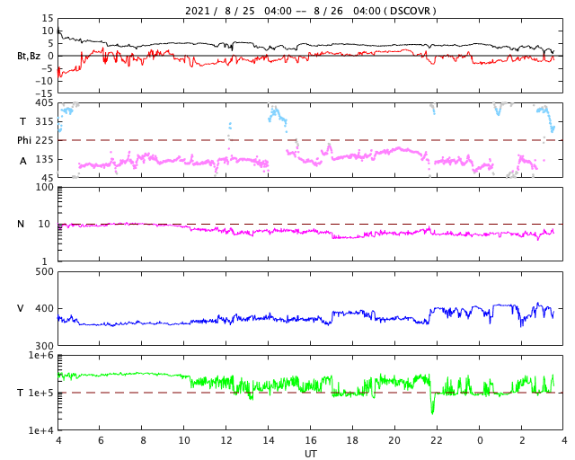Click the '400' tick label on the velocity panel
The width and height of the screenshot is (575, 460).
(44, 308)
